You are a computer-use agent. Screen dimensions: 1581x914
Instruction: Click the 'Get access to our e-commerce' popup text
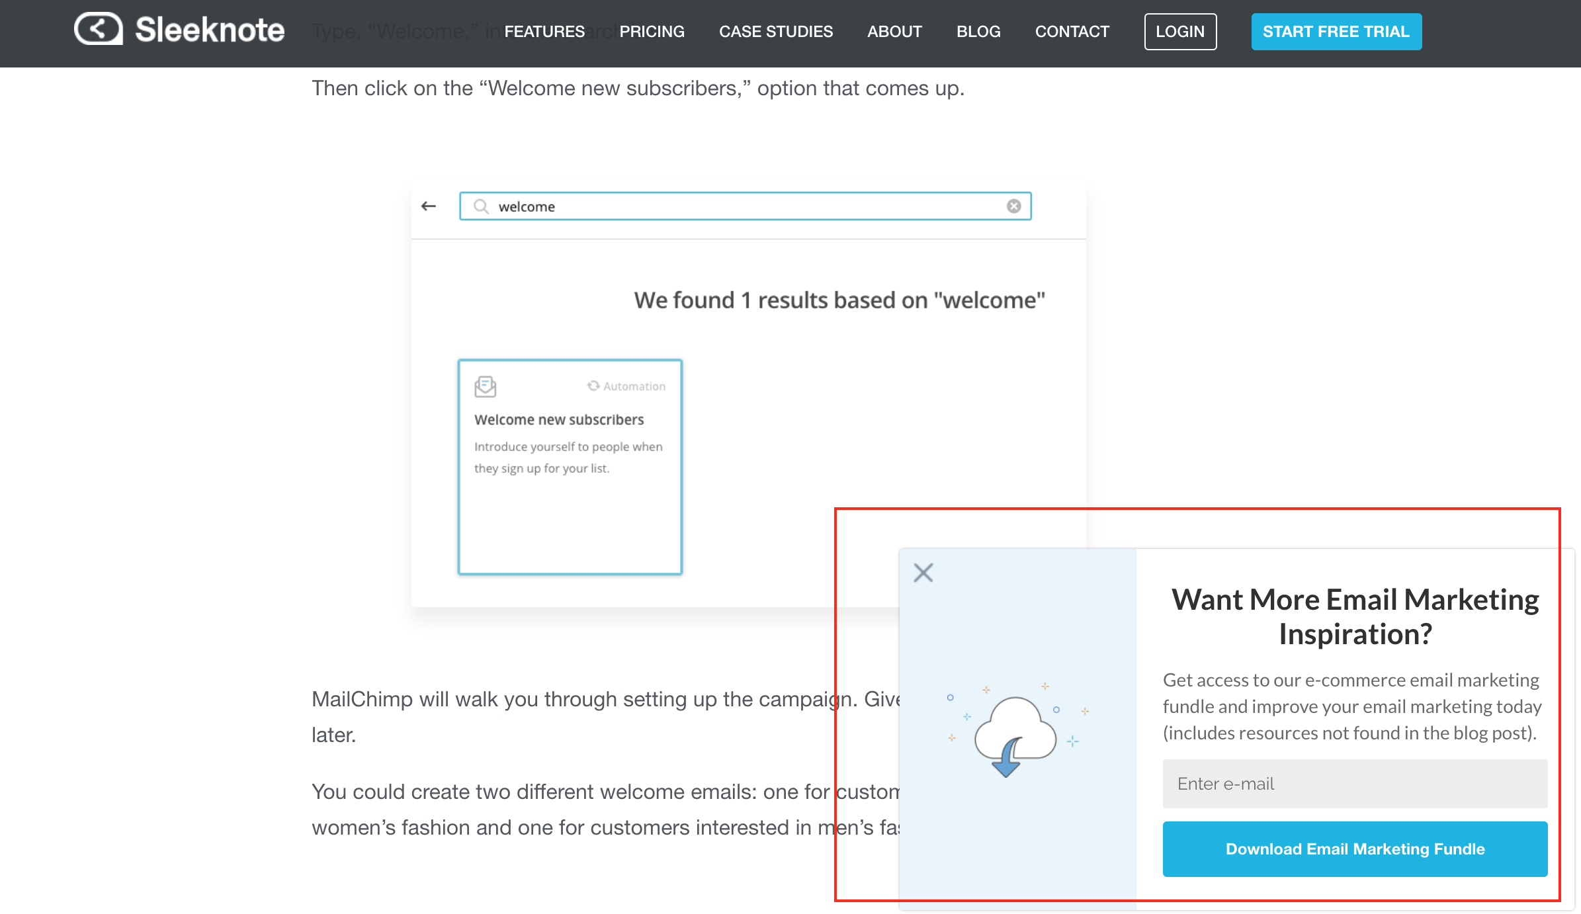[x=1352, y=706]
